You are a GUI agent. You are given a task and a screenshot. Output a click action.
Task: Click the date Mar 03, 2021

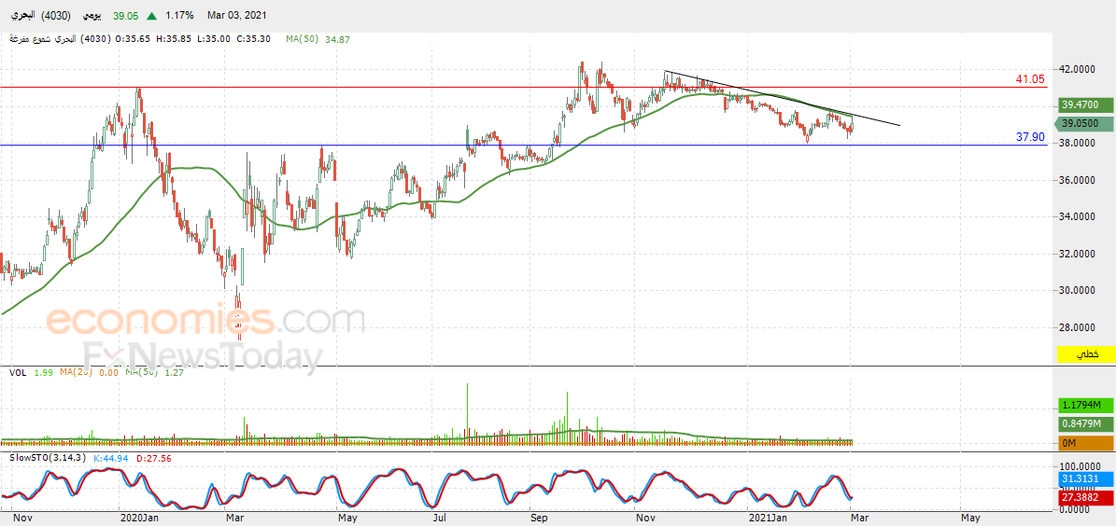(x=238, y=15)
